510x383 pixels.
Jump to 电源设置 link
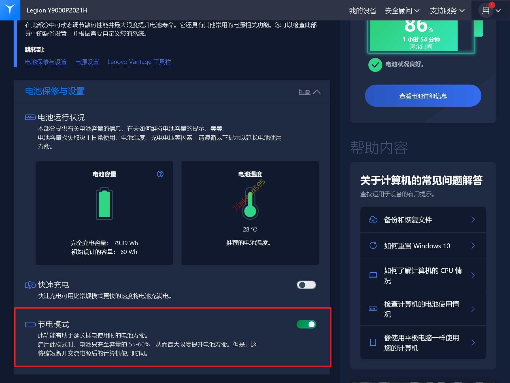pos(87,62)
